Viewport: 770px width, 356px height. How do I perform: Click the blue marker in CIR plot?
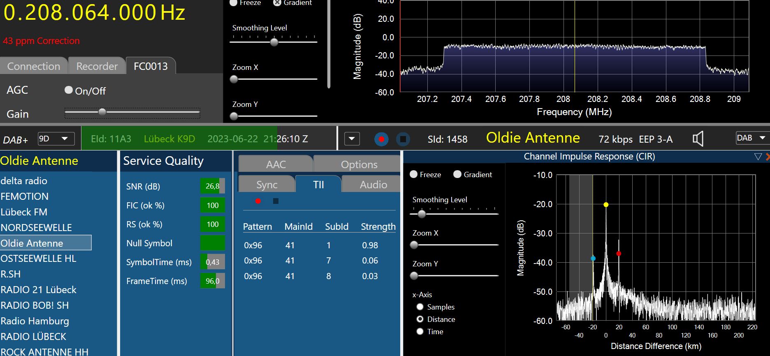593,259
